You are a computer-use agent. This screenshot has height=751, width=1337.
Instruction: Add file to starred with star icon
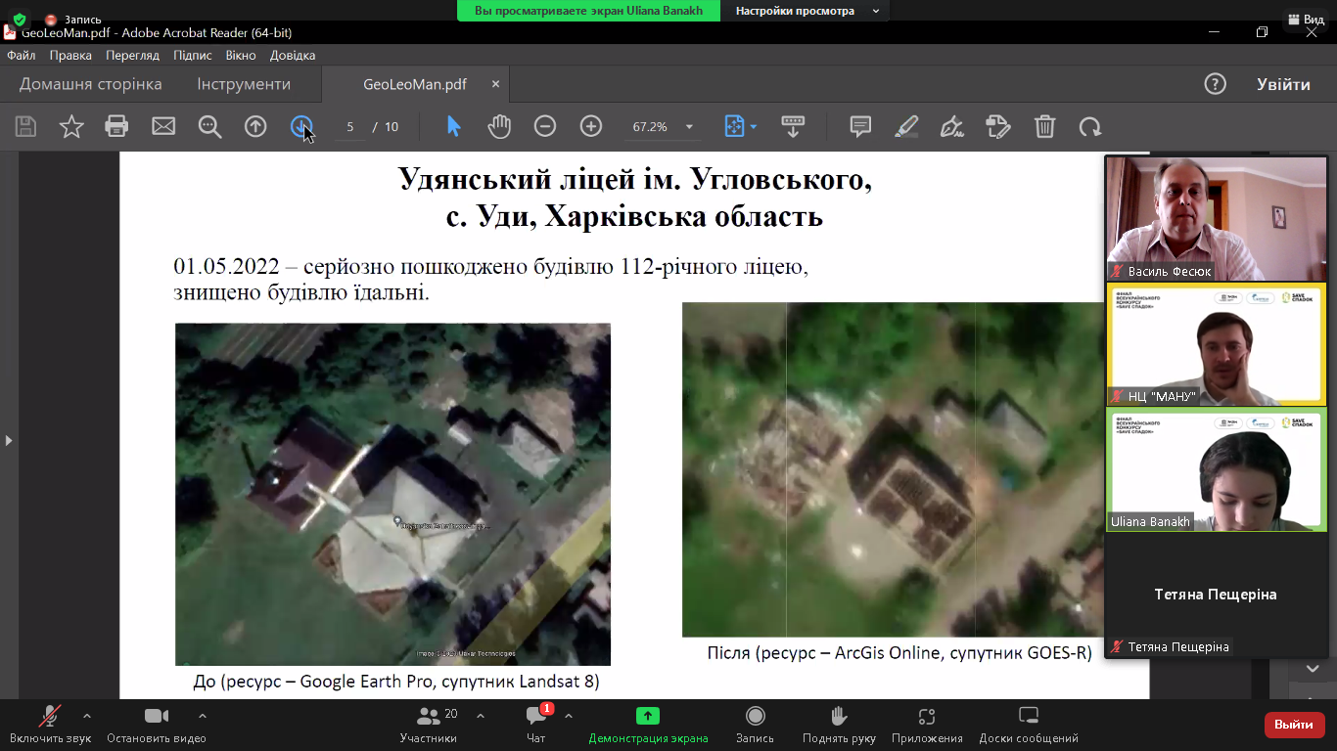[x=71, y=126]
